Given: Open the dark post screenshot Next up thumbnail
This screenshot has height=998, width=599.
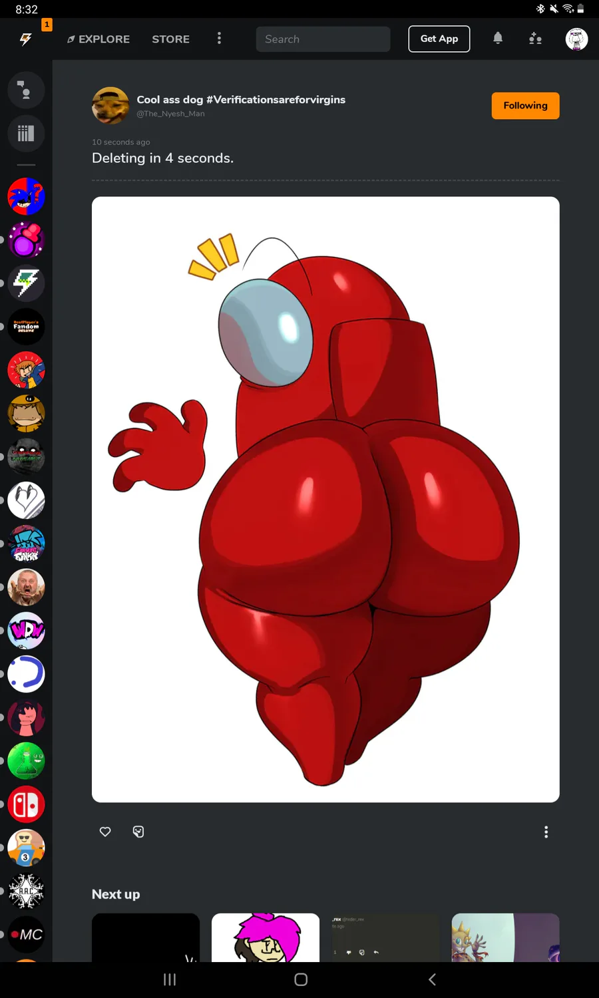Looking at the screenshot, I should (385, 937).
